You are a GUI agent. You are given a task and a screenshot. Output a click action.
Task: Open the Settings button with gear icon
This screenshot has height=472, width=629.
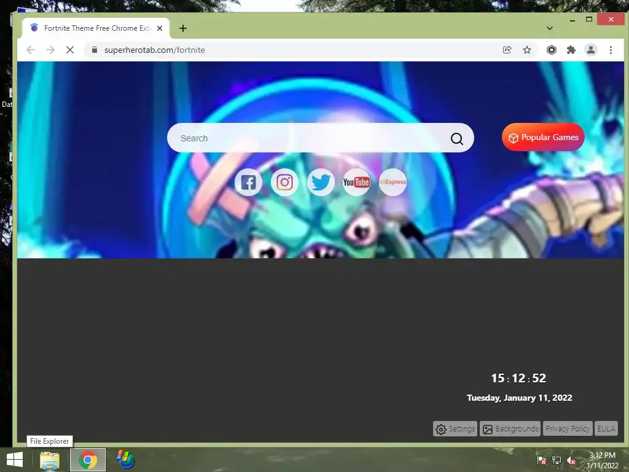pos(455,428)
